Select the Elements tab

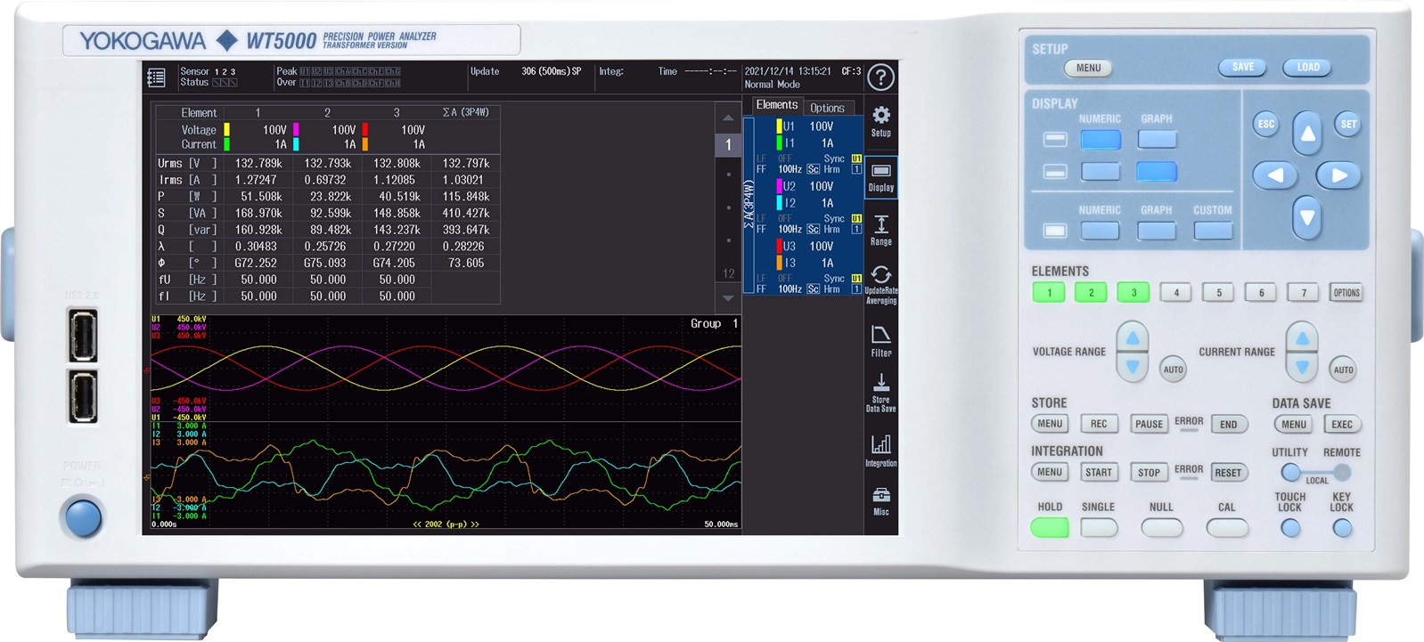point(776,105)
